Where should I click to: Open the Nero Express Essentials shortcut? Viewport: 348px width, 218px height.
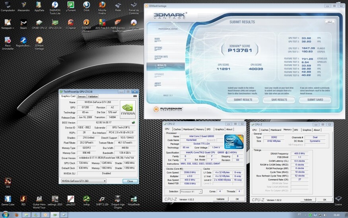(118, 26)
